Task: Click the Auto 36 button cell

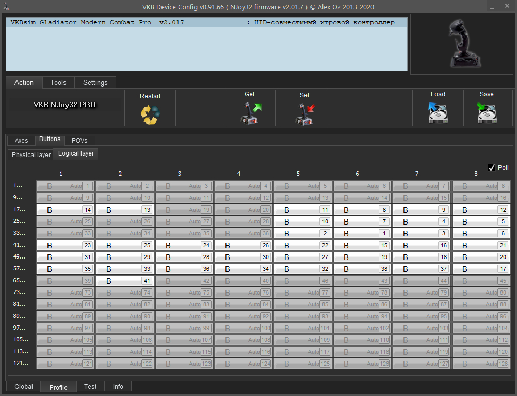Action: (x=244, y=233)
